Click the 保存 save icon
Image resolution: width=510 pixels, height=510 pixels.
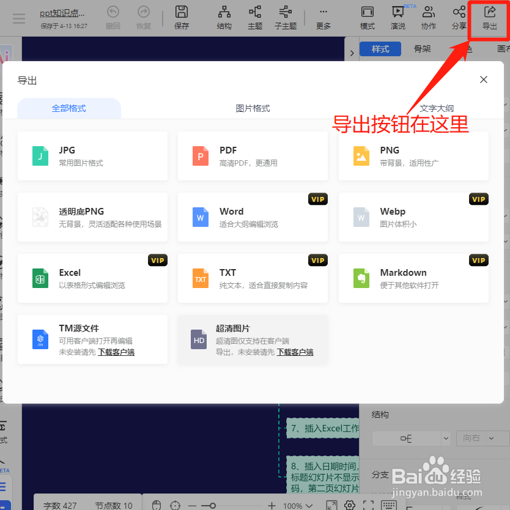tap(182, 17)
